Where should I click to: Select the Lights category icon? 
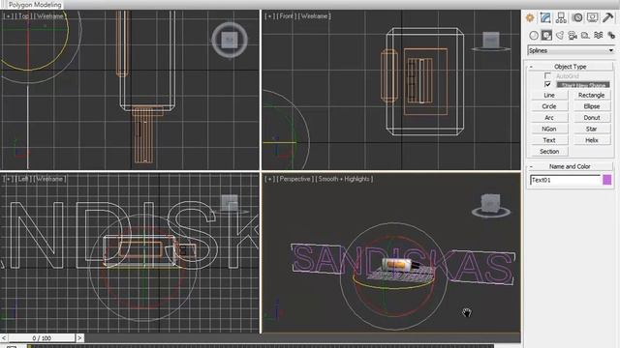560,36
